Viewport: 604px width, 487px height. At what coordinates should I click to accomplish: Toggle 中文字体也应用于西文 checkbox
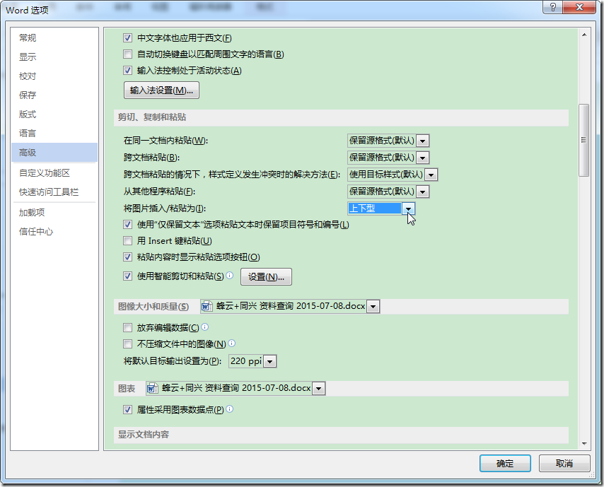pos(127,37)
